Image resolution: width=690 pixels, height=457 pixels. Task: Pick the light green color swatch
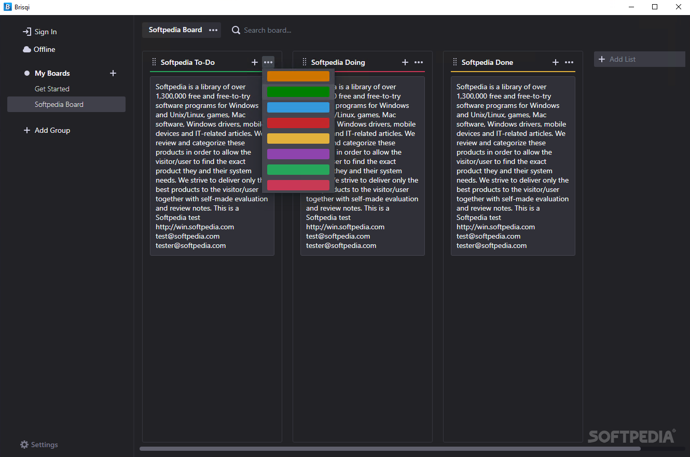coord(298,170)
